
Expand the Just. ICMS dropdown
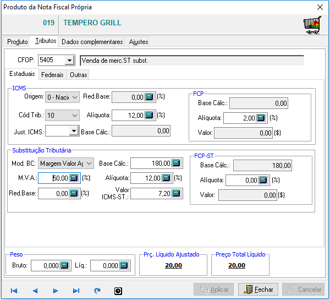click(74, 131)
